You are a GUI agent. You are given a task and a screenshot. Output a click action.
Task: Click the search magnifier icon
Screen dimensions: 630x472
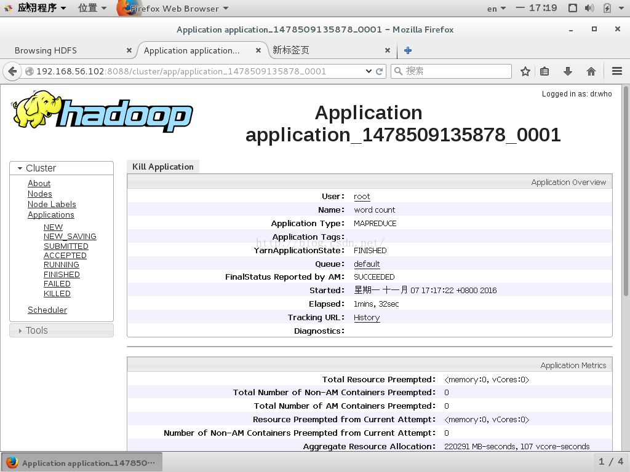(x=398, y=71)
